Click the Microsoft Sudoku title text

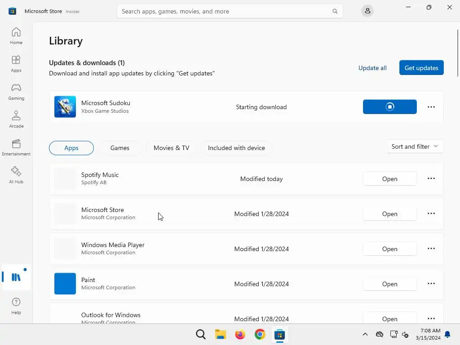(106, 103)
